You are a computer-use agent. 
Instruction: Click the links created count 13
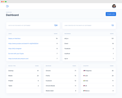point(113,25)
